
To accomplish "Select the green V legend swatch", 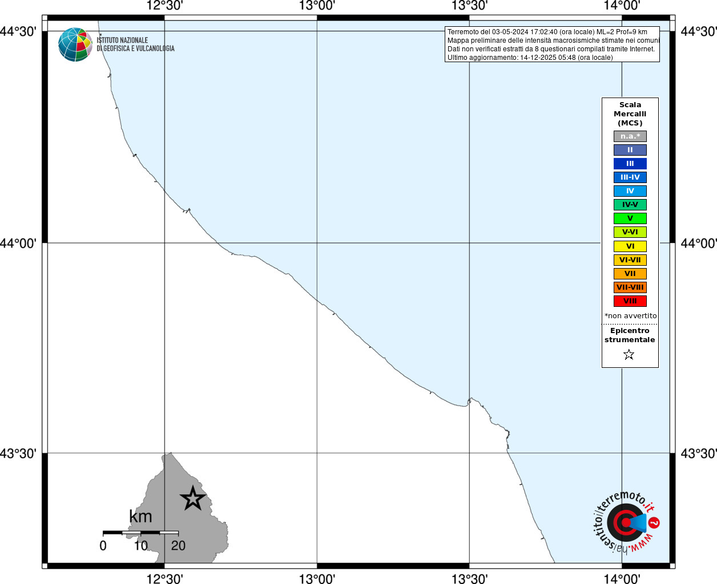I will [x=630, y=218].
